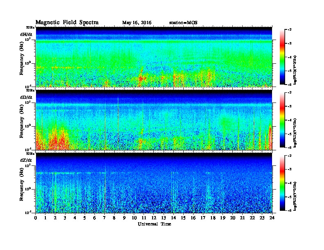
Task: Click hour tick label "23" on time axis
Action: pyautogui.click(x=262, y=218)
